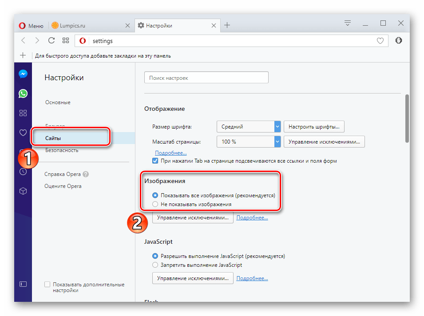Close the Настройки tab
424x316 pixels.
[214, 26]
